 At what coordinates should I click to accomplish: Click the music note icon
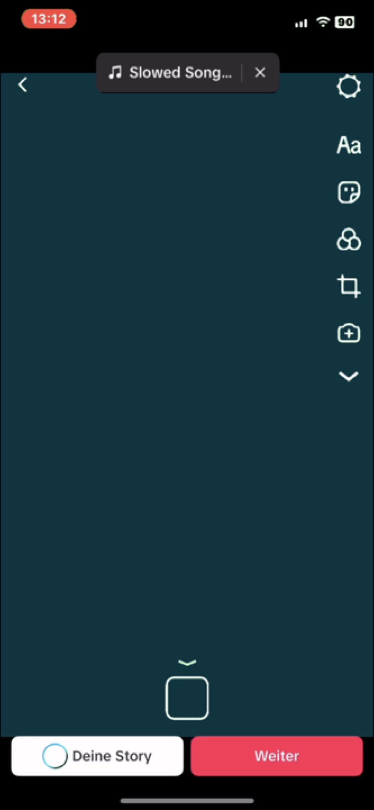115,72
